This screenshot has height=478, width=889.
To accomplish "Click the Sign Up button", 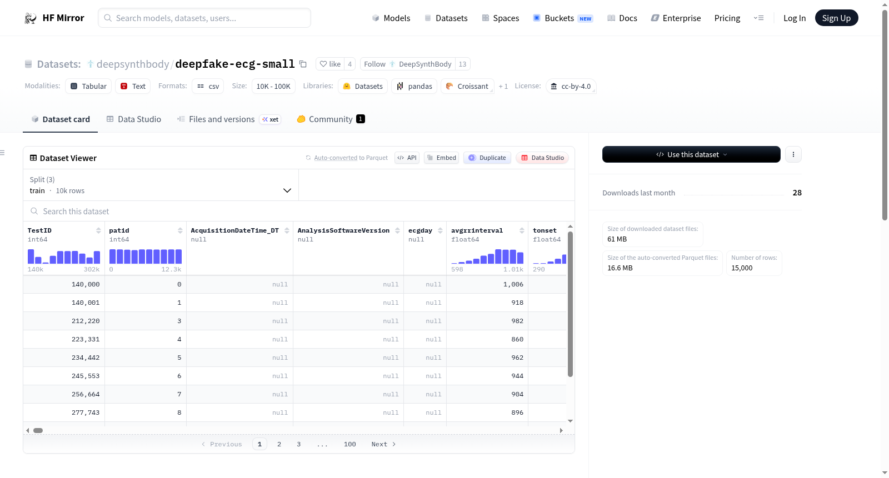I will [x=836, y=18].
